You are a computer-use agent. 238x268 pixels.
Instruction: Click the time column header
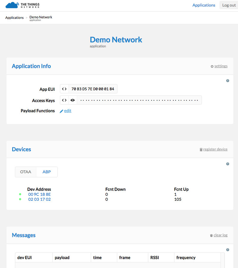point(104,258)
